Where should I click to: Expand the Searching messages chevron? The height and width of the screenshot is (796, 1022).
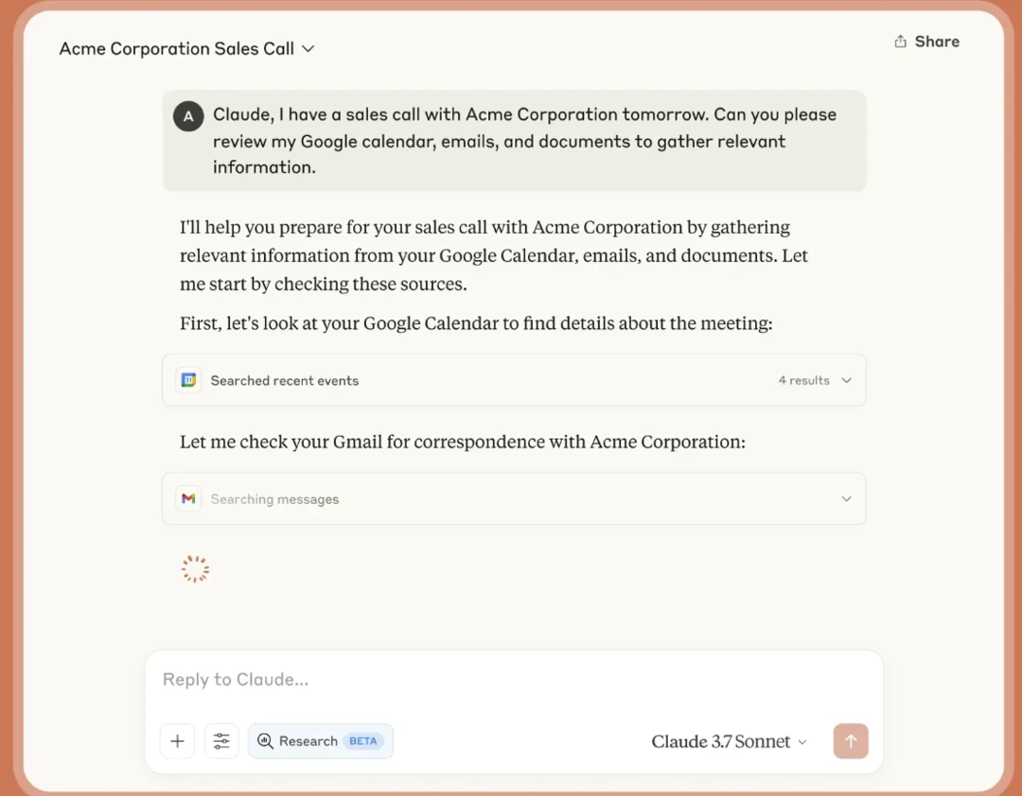[x=846, y=499]
